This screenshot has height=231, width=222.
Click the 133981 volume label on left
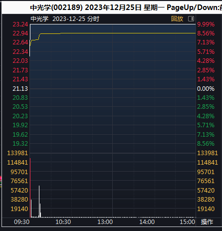(x=17, y=153)
